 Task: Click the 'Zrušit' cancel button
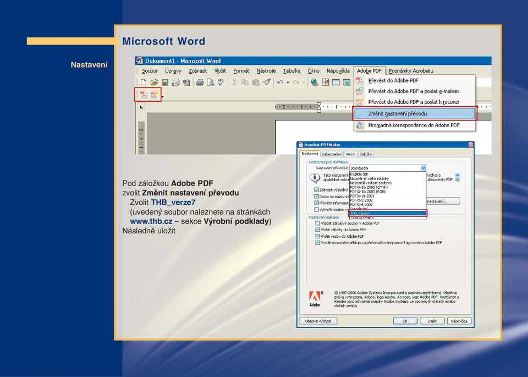click(432, 321)
